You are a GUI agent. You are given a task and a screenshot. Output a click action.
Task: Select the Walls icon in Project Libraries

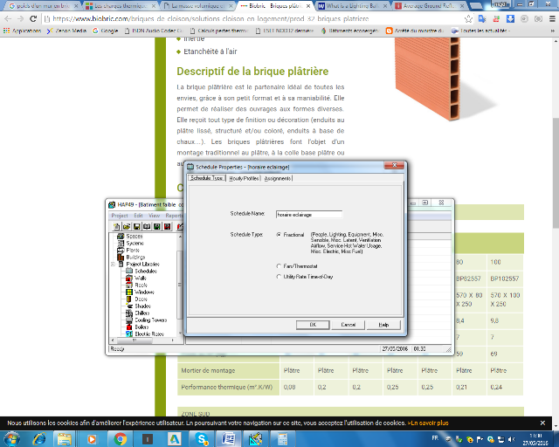tap(129, 278)
